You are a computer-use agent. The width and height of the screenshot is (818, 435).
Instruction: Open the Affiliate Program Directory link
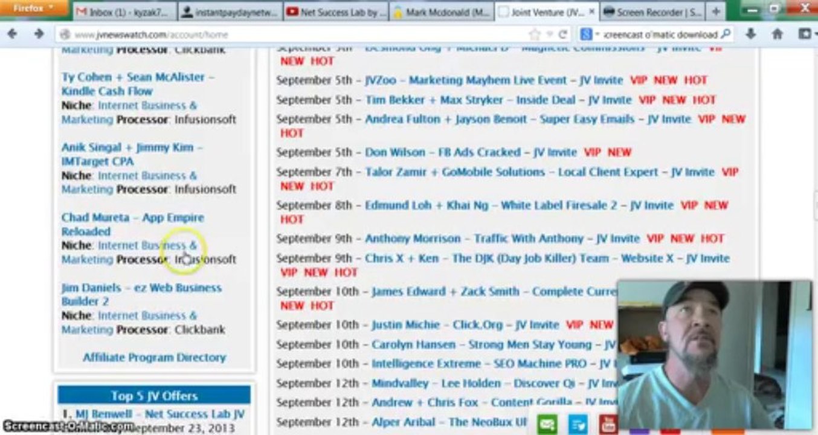point(154,357)
